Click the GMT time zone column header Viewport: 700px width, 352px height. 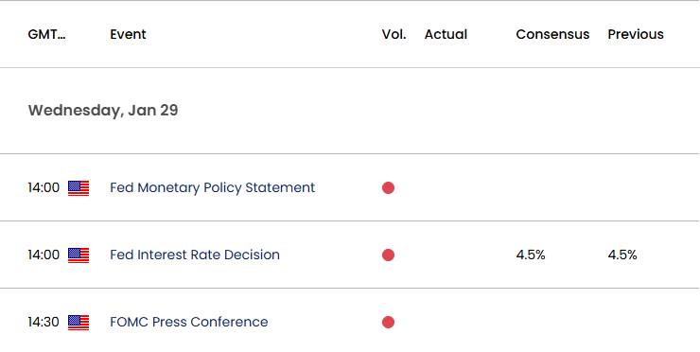(46, 34)
